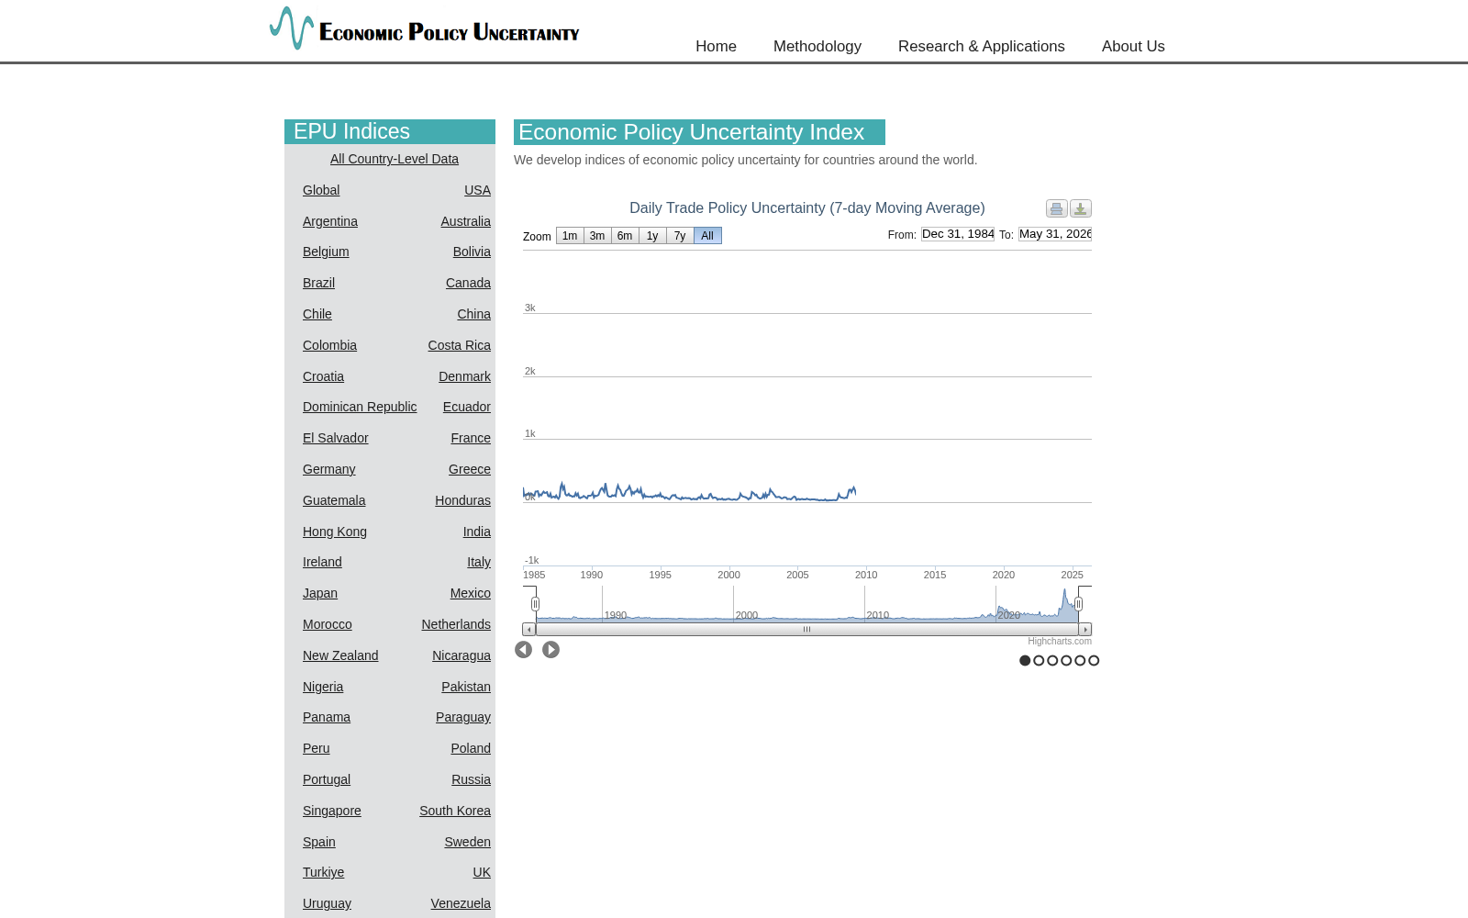Open the USA index link
Screen dimensions: 1468x918
coord(477,190)
